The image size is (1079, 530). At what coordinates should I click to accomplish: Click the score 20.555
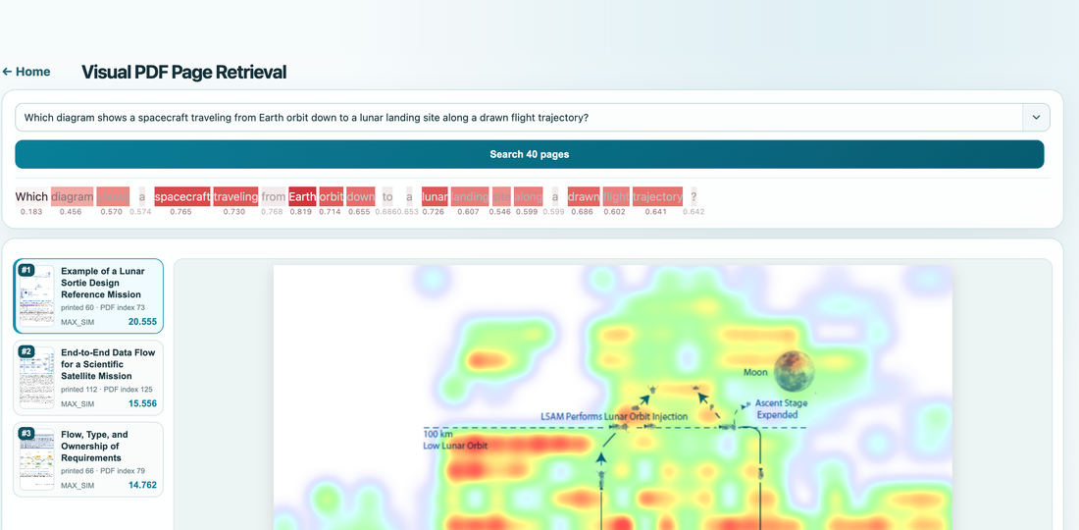point(142,322)
